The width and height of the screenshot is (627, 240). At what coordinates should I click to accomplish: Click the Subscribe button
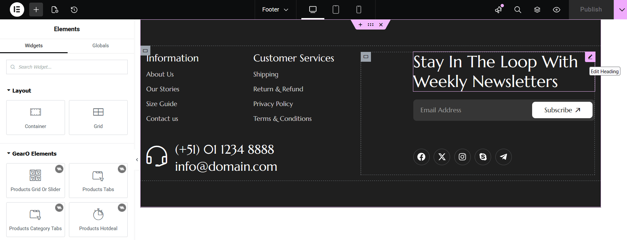click(562, 110)
